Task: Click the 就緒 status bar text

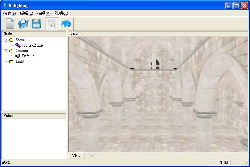Action: tap(6, 163)
